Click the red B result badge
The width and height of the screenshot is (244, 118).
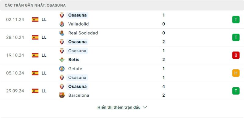coord(236,55)
